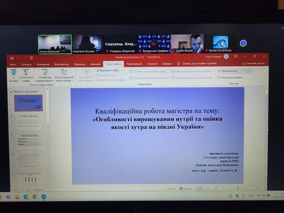Start the slideshow with З початку

click(x=14, y=76)
